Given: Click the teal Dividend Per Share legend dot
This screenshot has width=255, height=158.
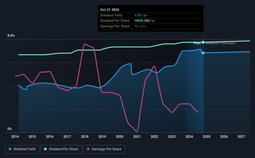Looking at the screenshot, I should point(45,149).
